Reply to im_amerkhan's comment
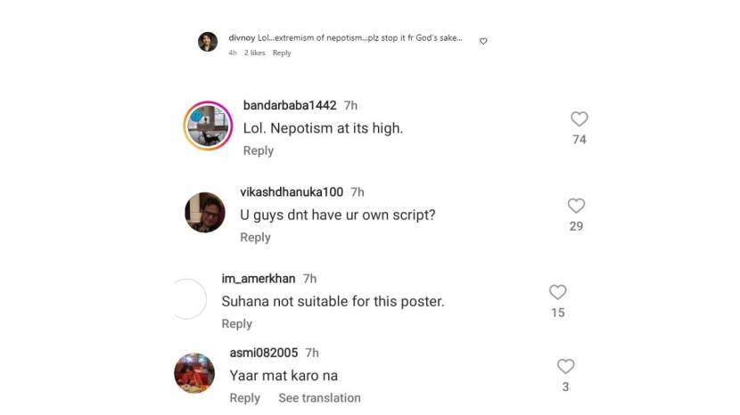This screenshot has width=740, height=415. coord(237,323)
